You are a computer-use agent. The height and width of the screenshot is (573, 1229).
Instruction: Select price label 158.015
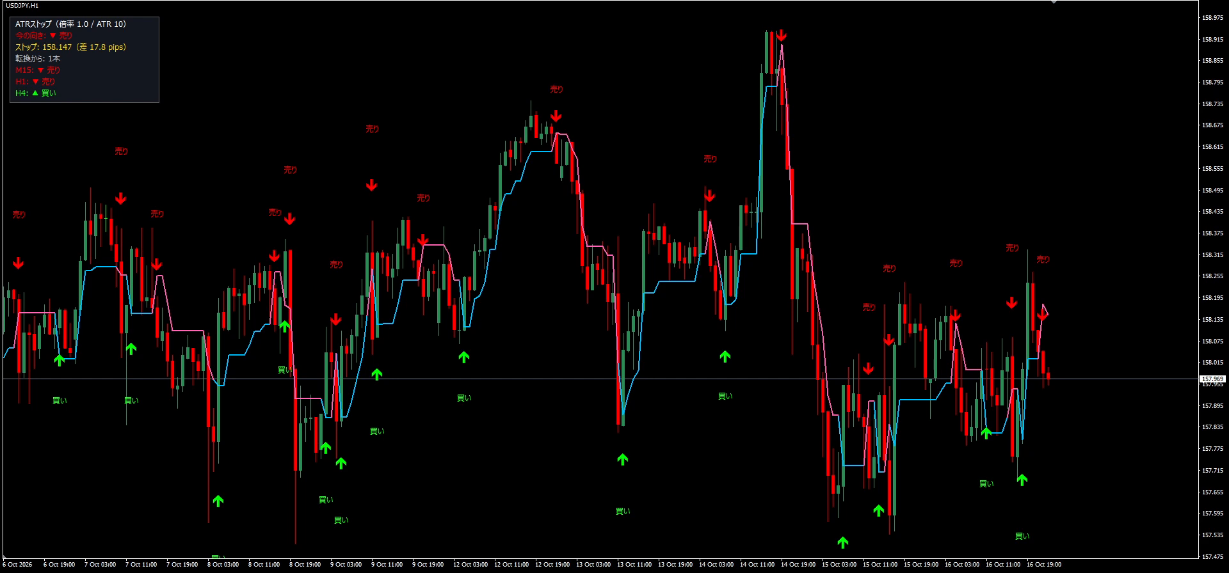(x=1212, y=363)
